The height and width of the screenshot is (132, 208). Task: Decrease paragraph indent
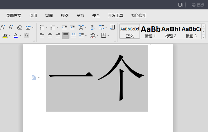tap(64, 27)
